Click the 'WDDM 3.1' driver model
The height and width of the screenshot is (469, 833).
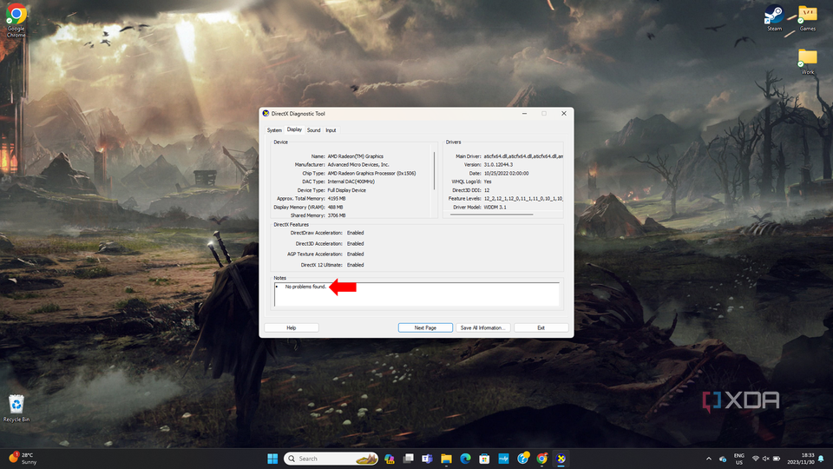[x=495, y=208]
